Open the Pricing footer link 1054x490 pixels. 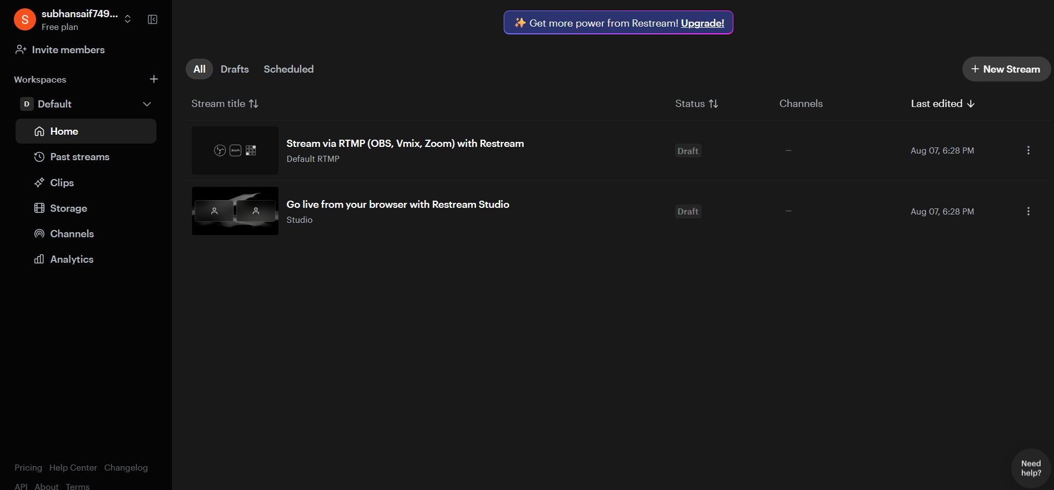[x=28, y=468]
